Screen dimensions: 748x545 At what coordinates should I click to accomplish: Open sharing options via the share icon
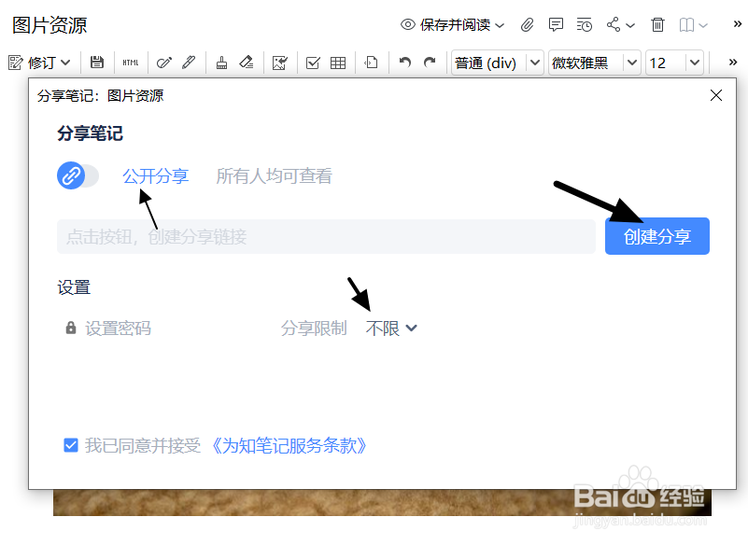click(x=614, y=25)
